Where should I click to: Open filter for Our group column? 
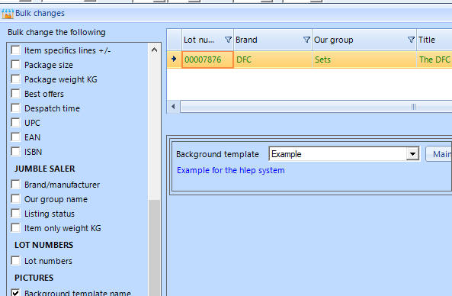tap(411, 40)
